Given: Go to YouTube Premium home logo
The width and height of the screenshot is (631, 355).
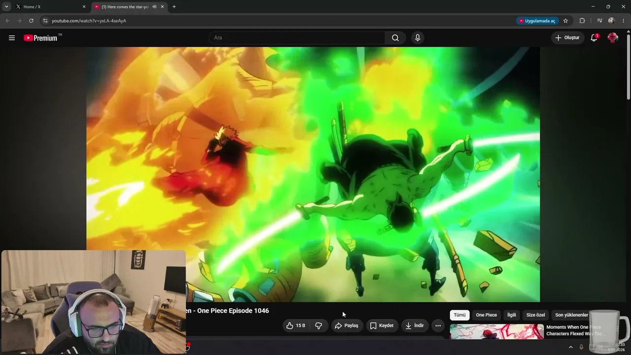Looking at the screenshot, I should (40, 38).
